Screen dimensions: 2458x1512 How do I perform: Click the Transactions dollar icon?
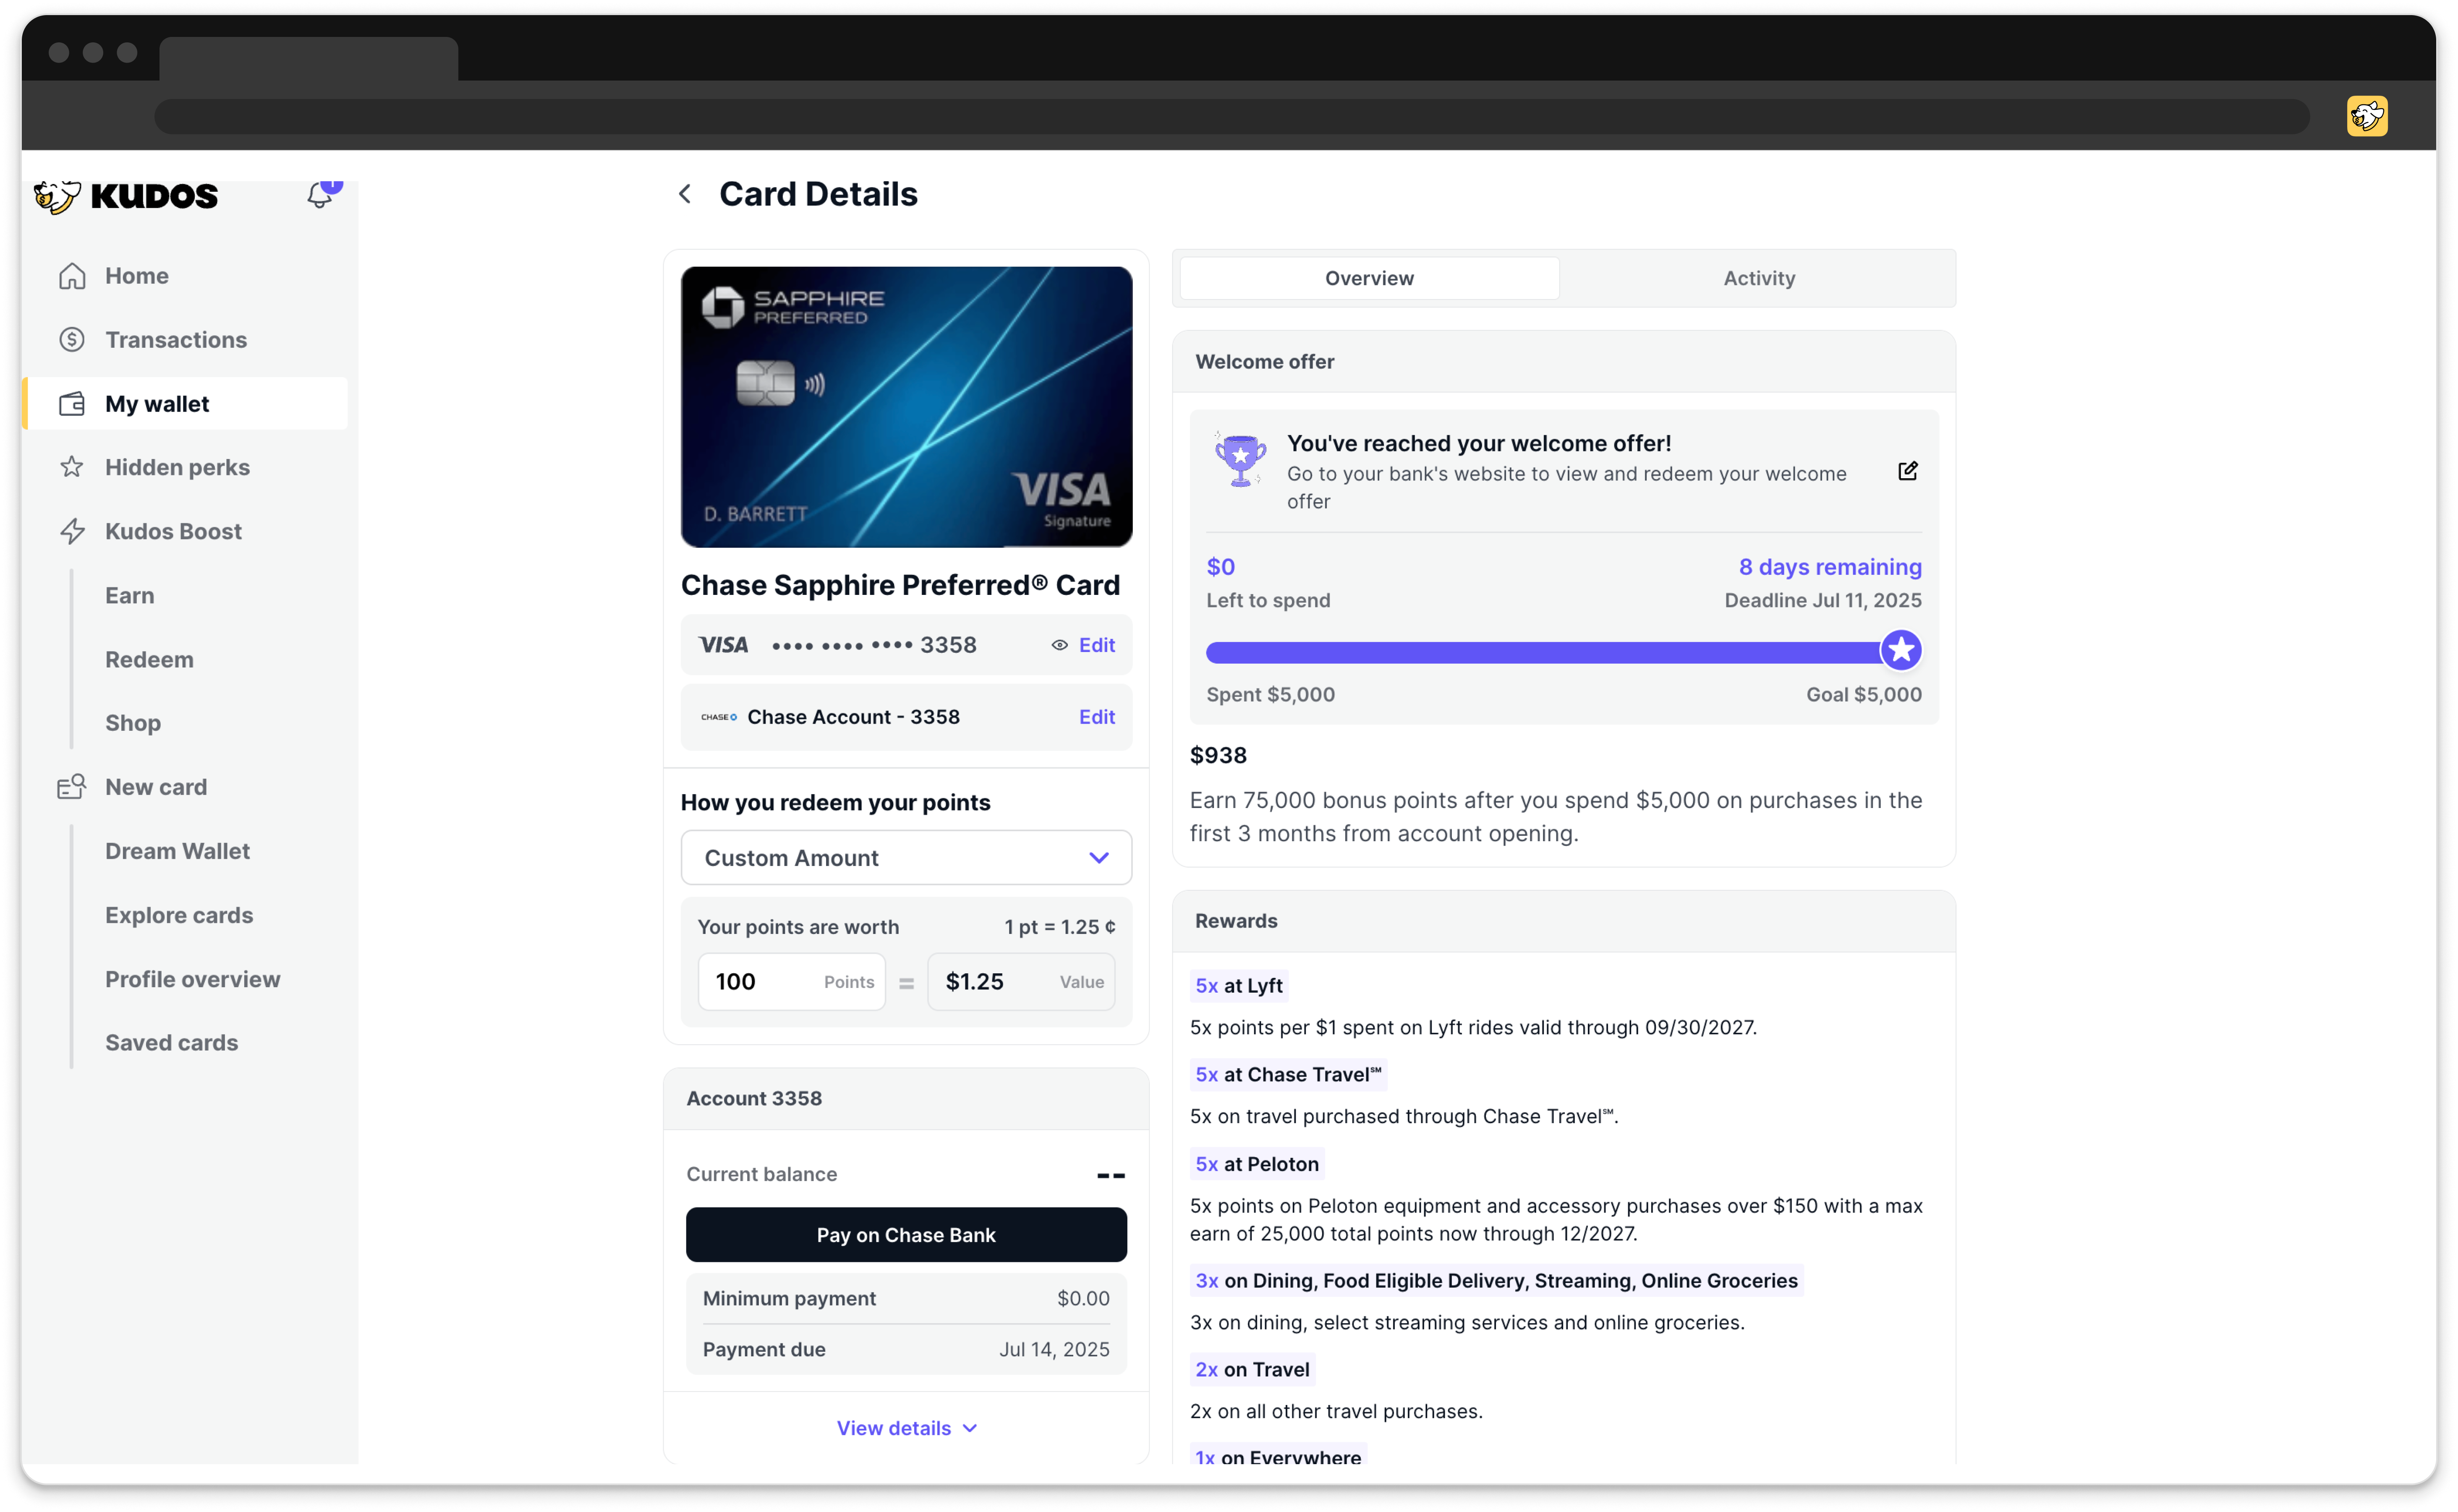[x=72, y=340]
